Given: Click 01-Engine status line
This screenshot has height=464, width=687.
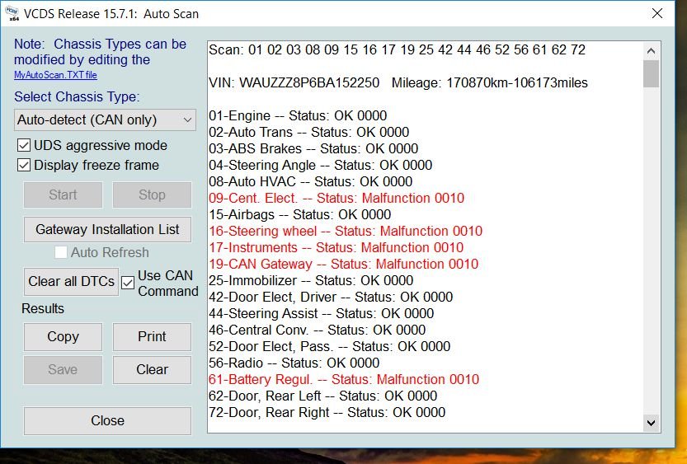Looking at the screenshot, I should point(298,116).
